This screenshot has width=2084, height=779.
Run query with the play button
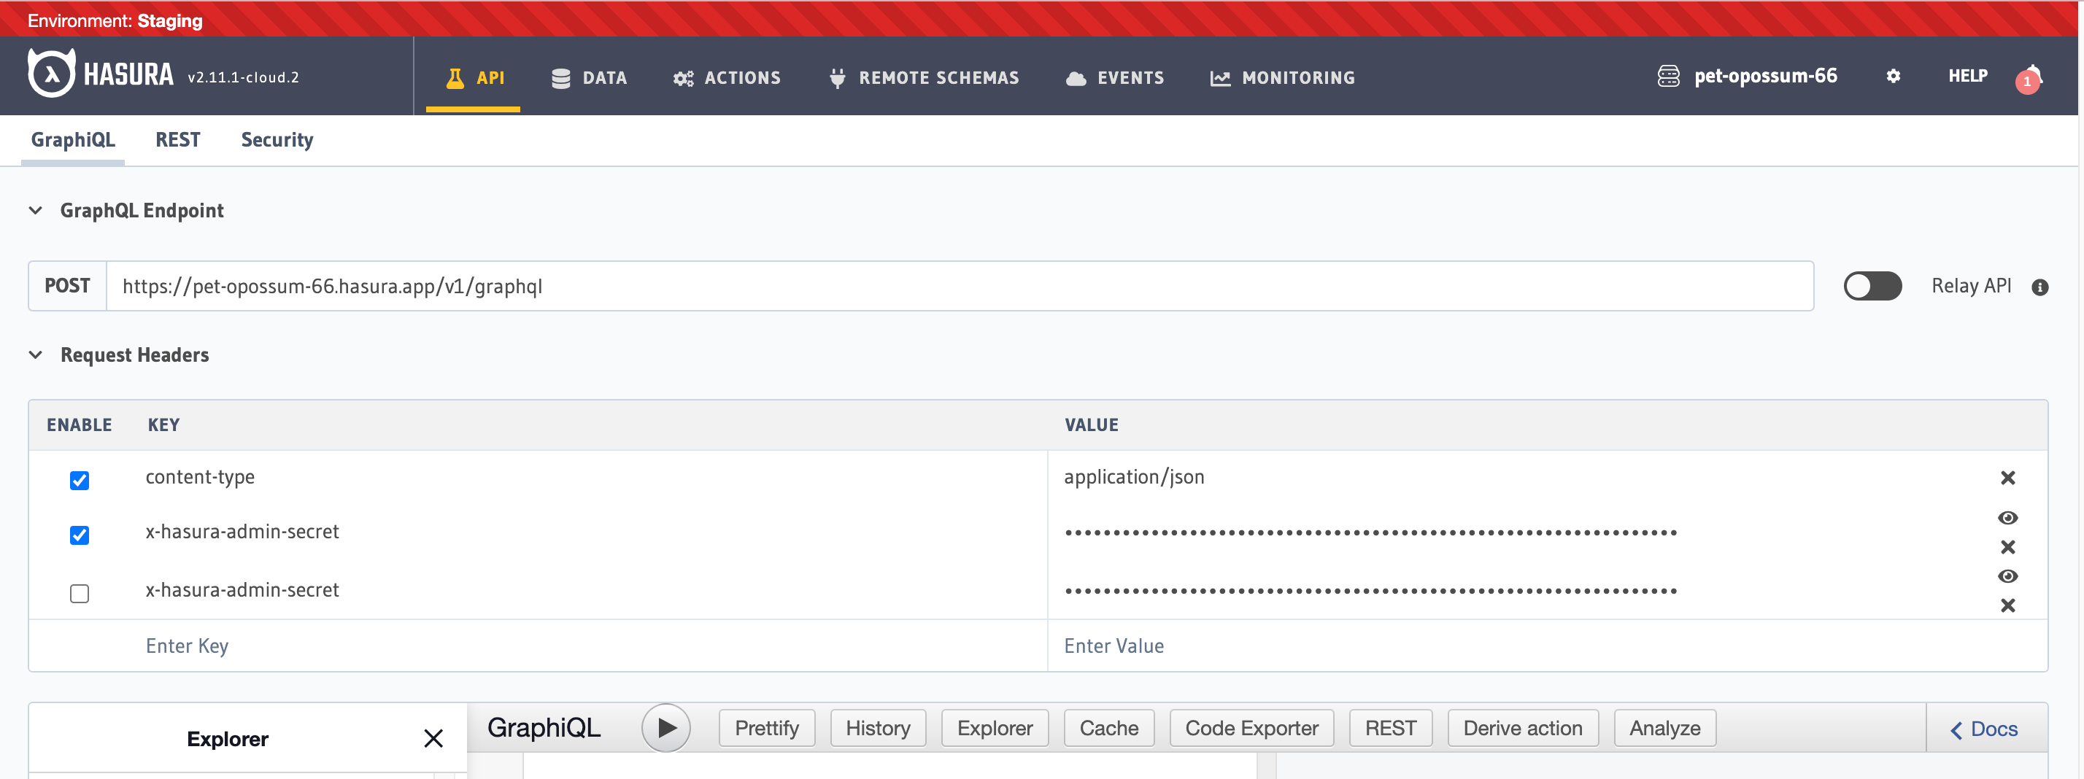click(x=665, y=728)
